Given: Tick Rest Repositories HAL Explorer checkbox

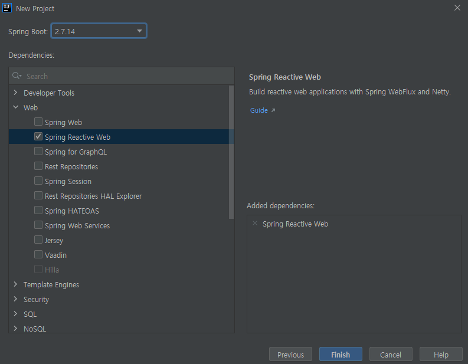Looking at the screenshot, I should [x=38, y=195].
